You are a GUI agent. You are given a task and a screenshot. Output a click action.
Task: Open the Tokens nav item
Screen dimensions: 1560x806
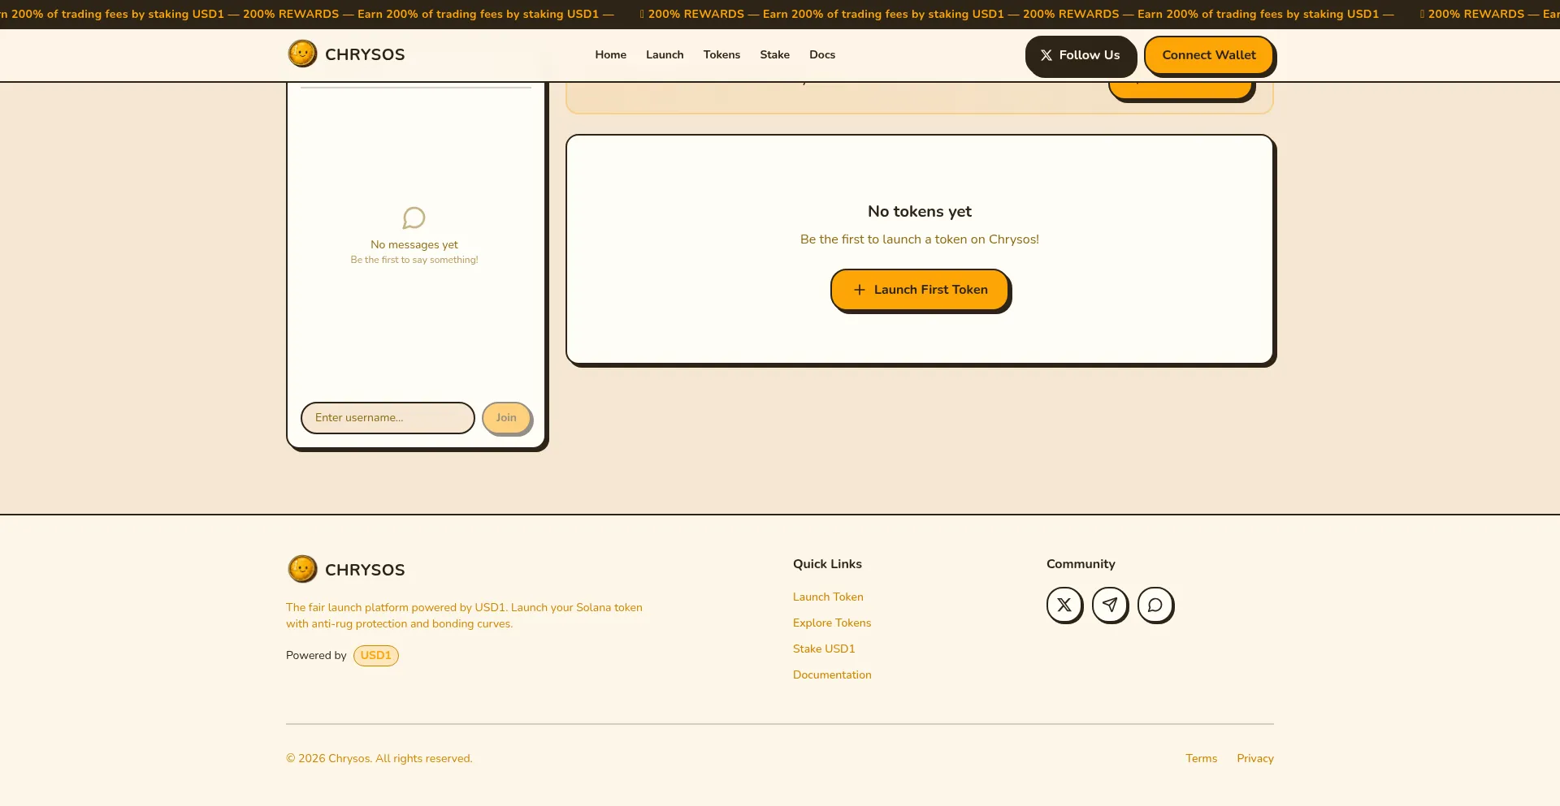click(x=721, y=55)
